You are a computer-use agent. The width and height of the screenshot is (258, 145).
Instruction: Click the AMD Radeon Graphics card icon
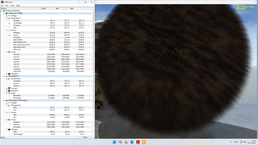6,100
